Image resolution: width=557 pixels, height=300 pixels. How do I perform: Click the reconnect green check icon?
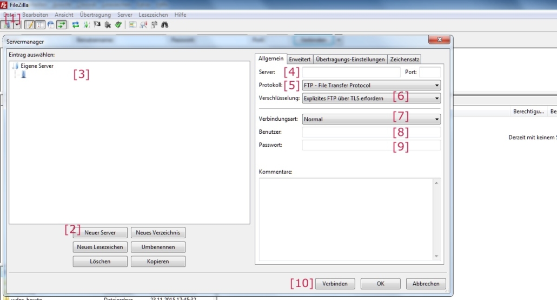pos(118,25)
